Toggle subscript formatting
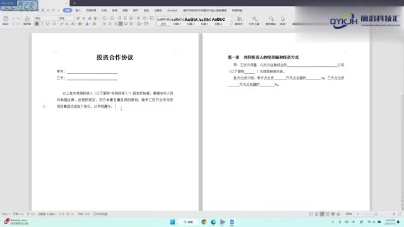The image size is (404, 227). click(67, 24)
